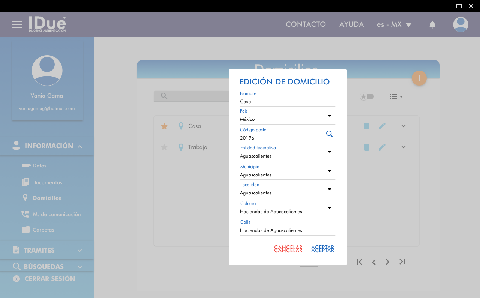Edit the Trabajo address with pencil icon
Viewport: 480px width, 298px height.
382,147
